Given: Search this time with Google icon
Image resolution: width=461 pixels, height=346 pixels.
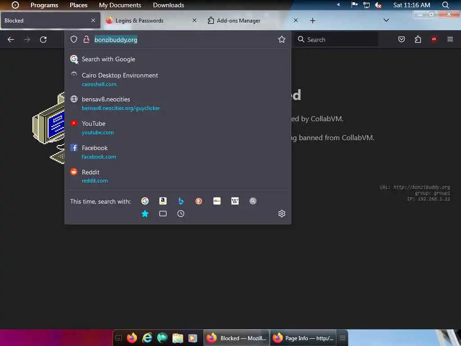Looking at the screenshot, I should (x=145, y=201).
